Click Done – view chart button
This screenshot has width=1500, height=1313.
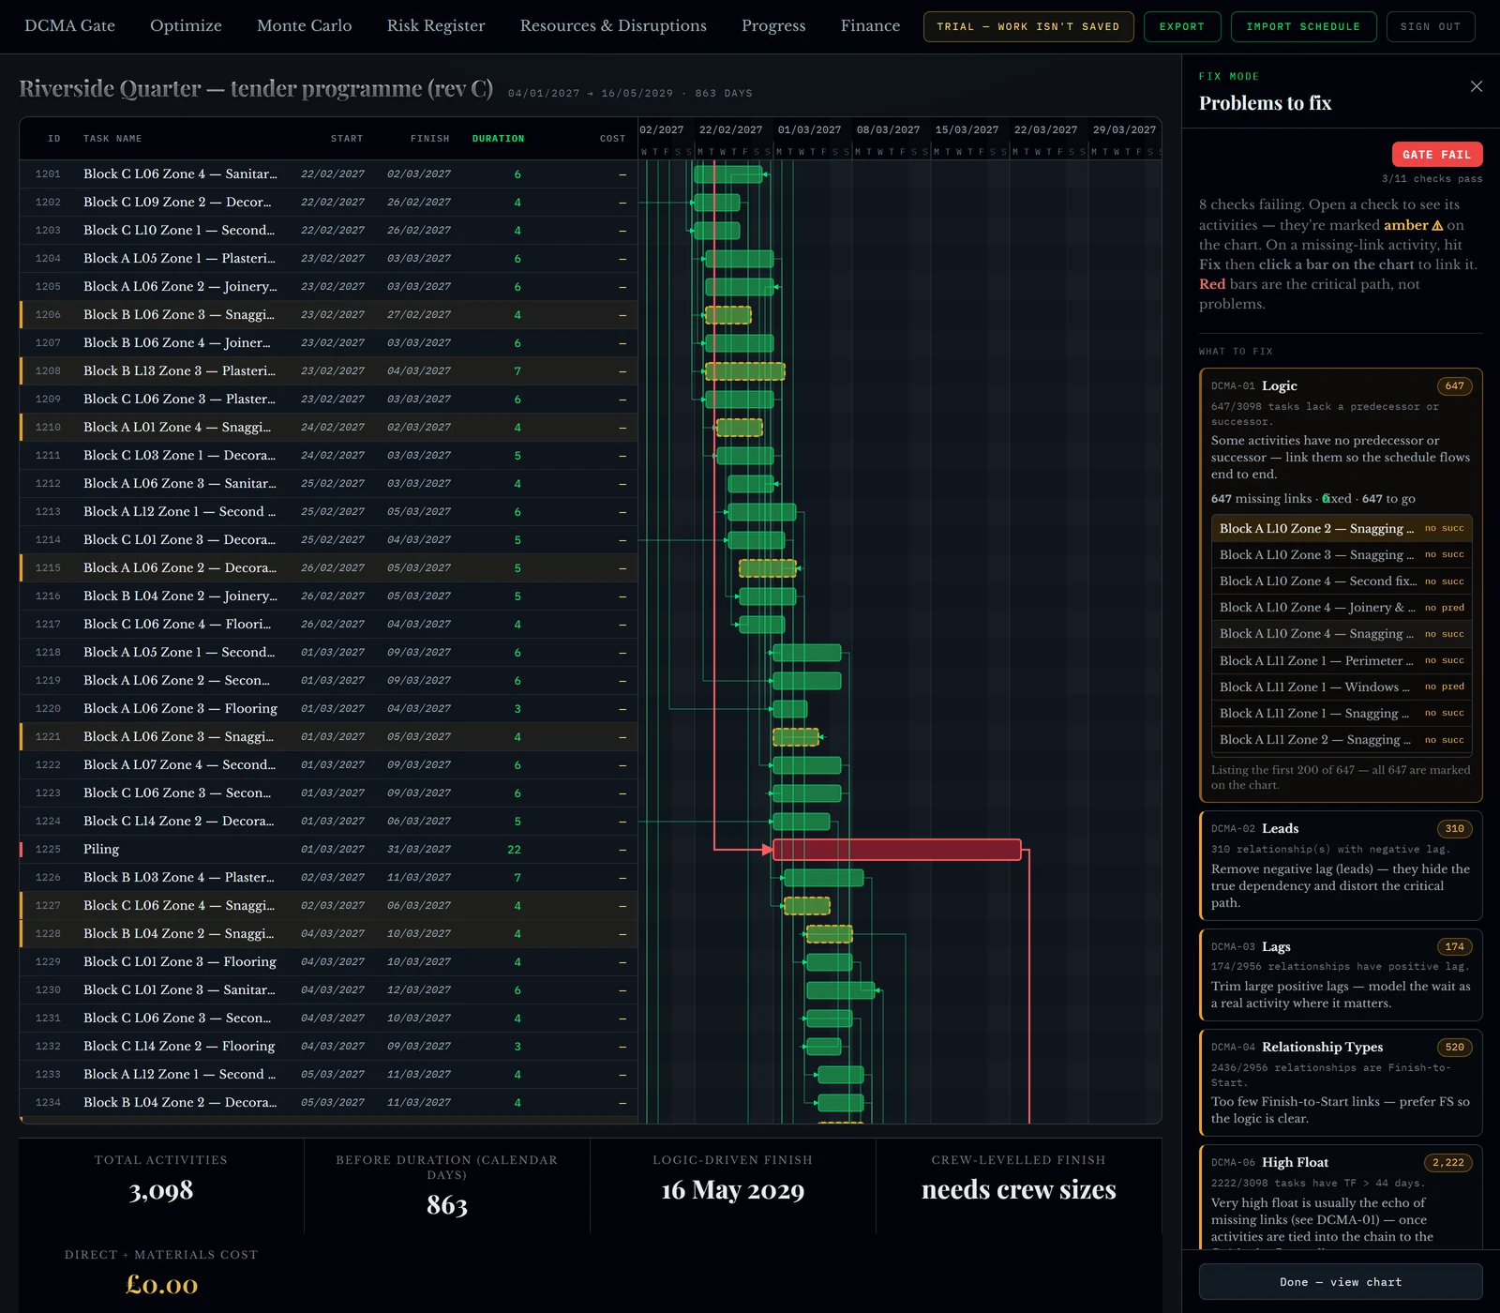[x=1341, y=1281]
